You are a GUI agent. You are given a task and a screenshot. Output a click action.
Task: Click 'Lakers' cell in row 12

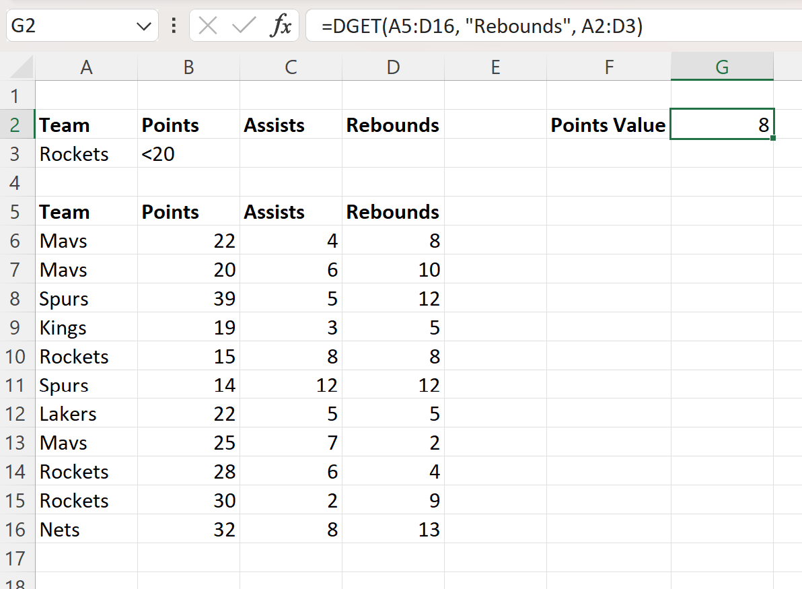tap(86, 413)
